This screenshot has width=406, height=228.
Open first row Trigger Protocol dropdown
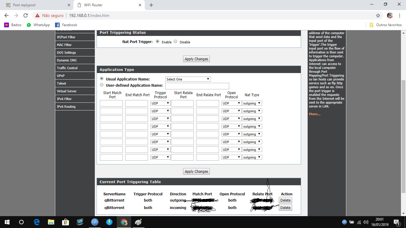pos(160,103)
